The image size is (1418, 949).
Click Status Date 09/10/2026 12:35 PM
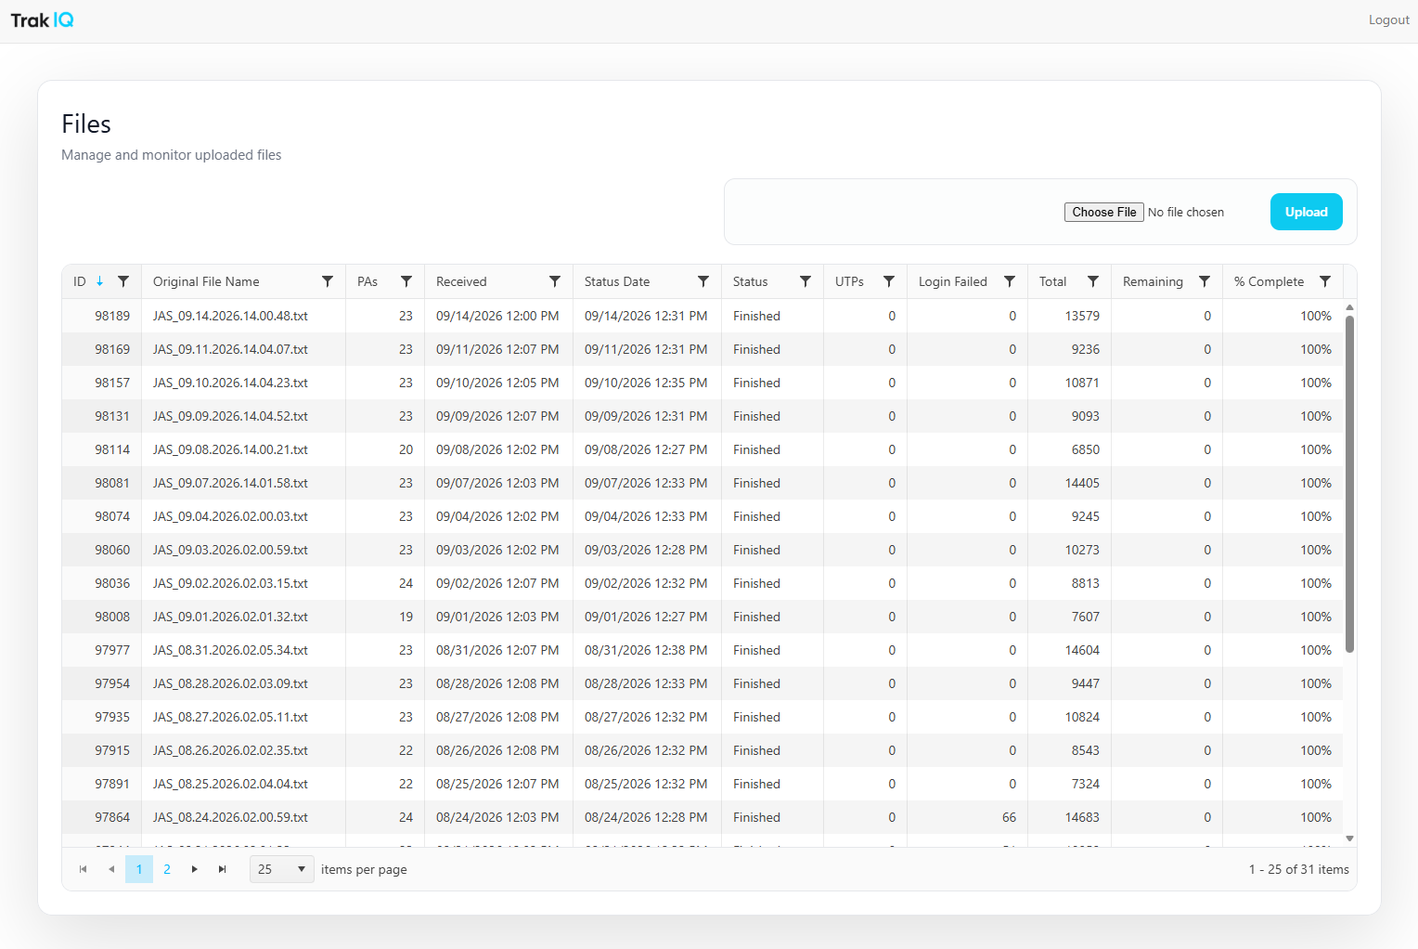point(646,383)
